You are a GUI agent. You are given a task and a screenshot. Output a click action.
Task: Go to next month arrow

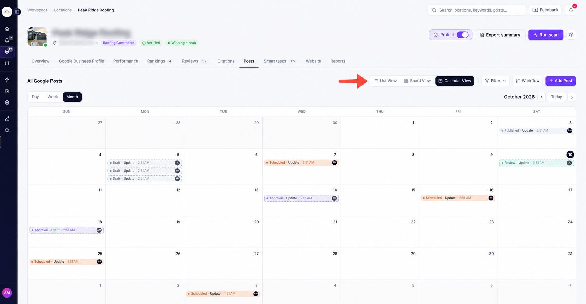(x=572, y=97)
